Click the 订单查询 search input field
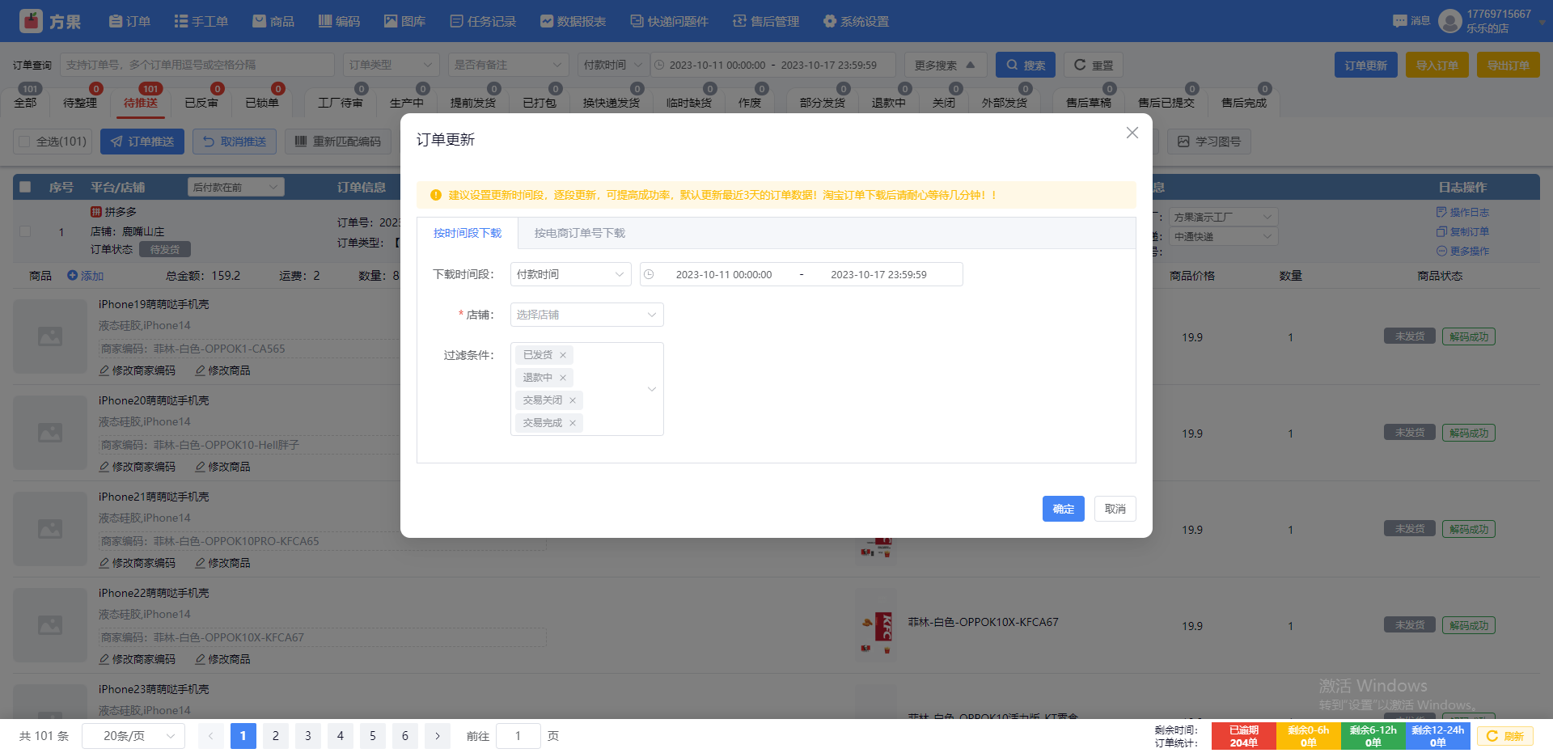 [x=197, y=65]
